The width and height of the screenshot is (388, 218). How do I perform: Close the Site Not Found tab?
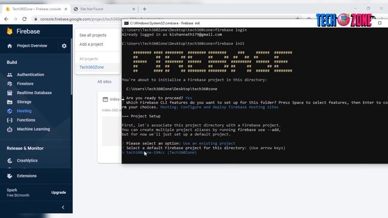133,9
